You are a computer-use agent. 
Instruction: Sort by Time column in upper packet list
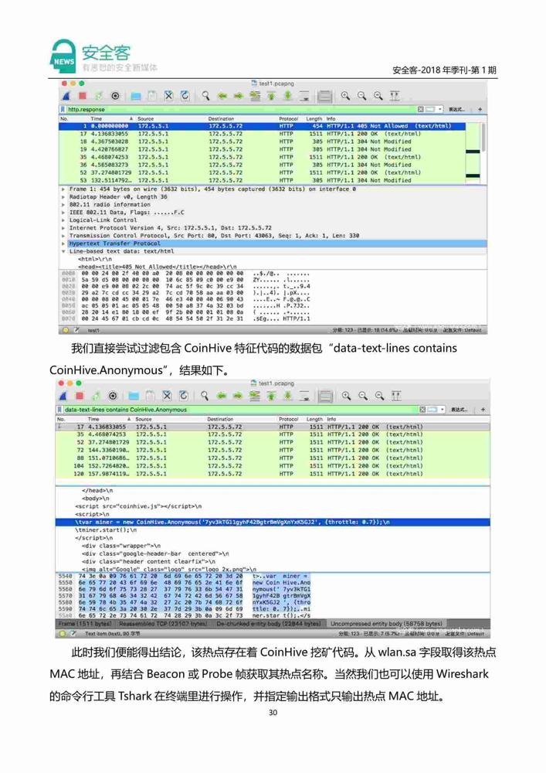(x=111, y=119)
